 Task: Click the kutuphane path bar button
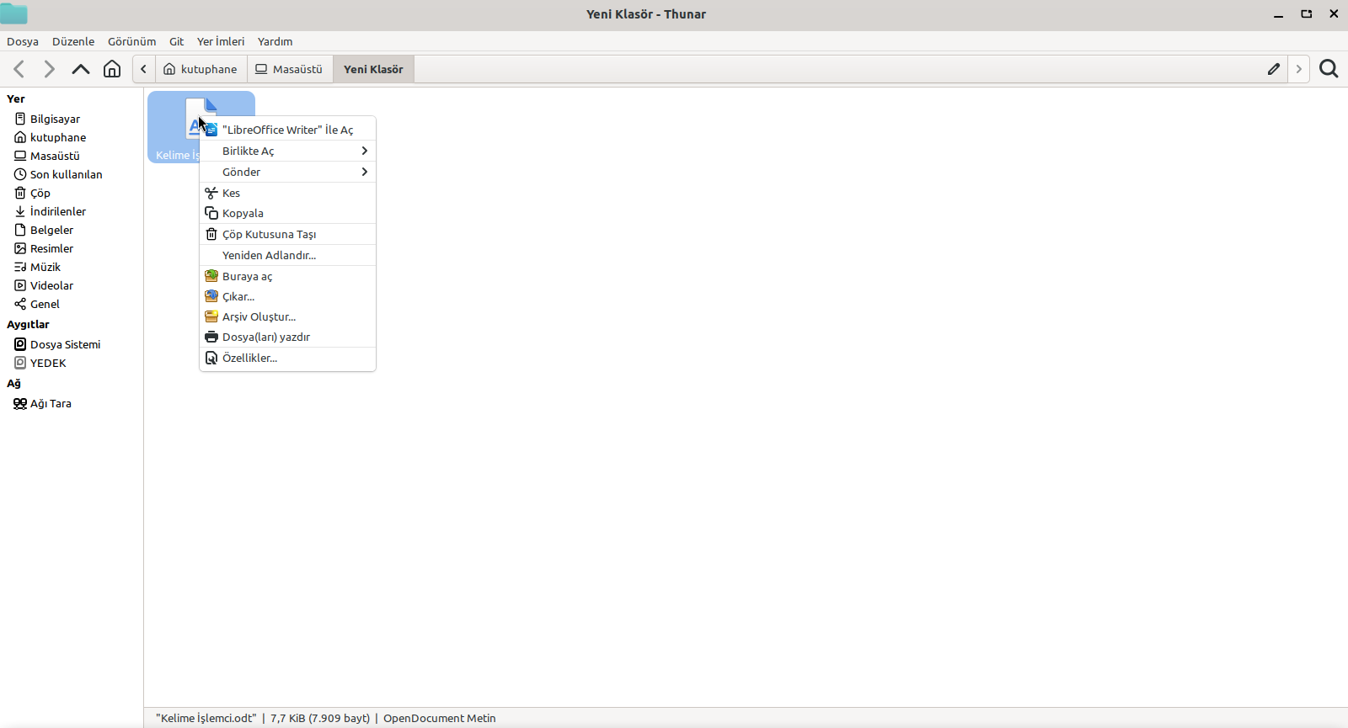point(201,69)
